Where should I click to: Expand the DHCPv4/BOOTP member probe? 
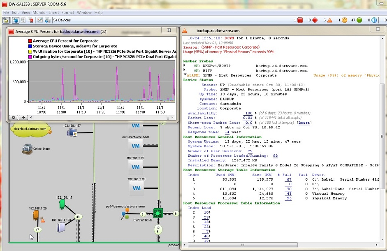(185, 65)
